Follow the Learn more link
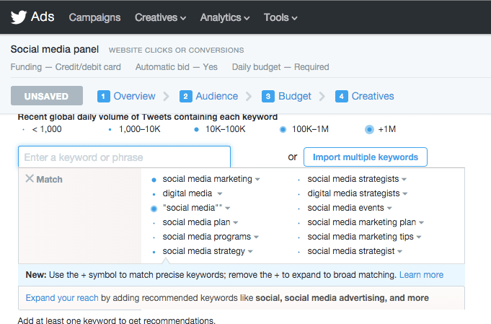The height and width of the screenshot is (324, 491). pos(421,275)
